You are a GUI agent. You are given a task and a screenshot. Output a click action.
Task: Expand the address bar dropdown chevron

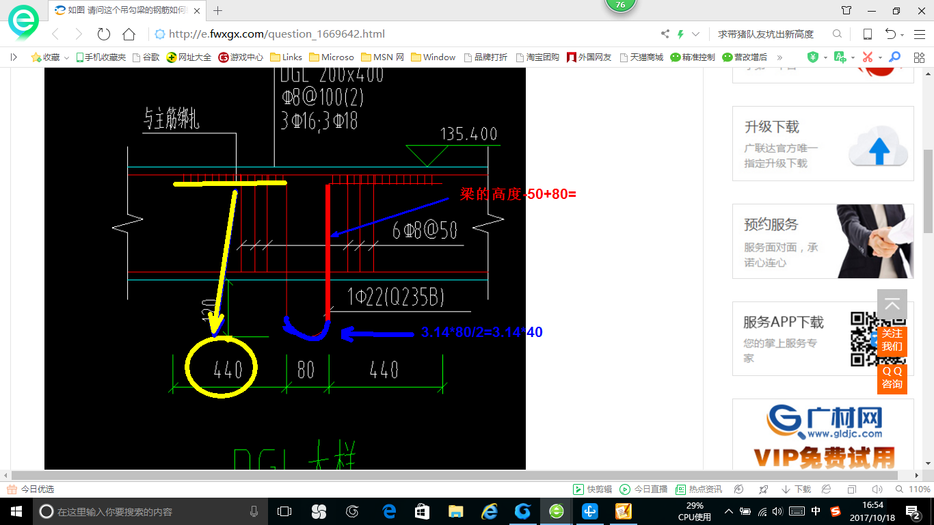click(x=696, y=34)
